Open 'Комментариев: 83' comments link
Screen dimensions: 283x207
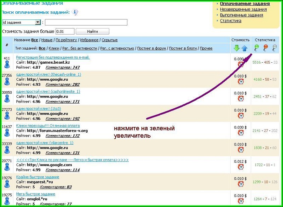pos(56,187)
